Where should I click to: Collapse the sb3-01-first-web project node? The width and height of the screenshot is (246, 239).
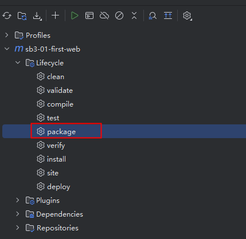[7, 49]
